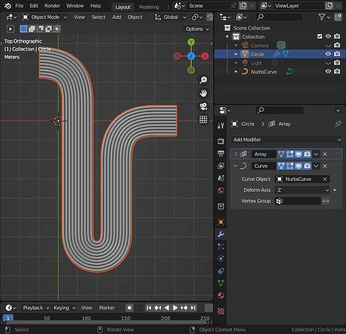This screenshot has width=346, height=334.
Task: Open Curve modifier extra options chevron
Action: tap(316, 166)
